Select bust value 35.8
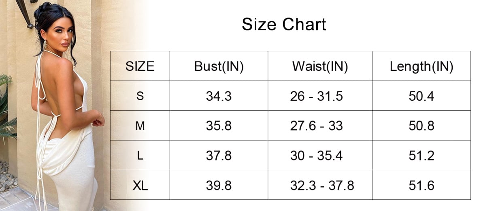This screenshot has height=211, width=479. tap(219, 126)
